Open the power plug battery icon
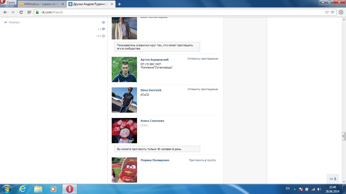The width and height of the screenshot is (346, 194). pos(307,189)
